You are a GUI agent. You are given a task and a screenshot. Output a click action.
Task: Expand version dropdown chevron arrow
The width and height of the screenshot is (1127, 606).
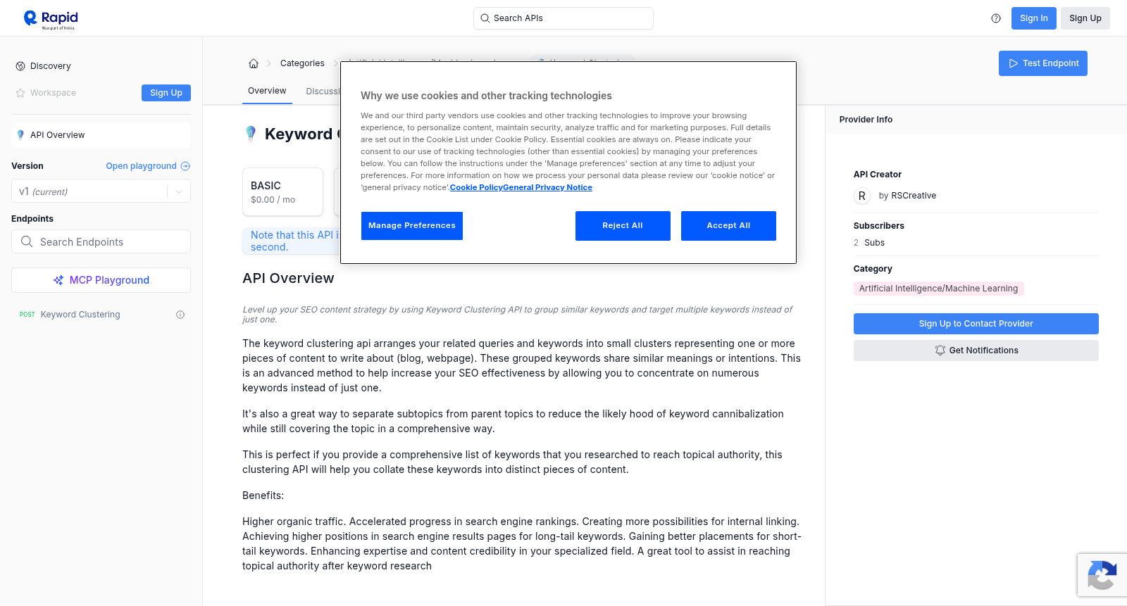click(179, 191)
